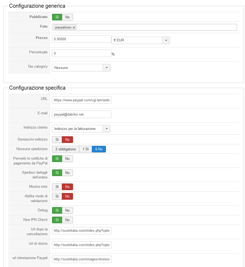Screen dimensions: 245x267
Task: Click the Url di ritorno field
Action: [x=81, y=245]
